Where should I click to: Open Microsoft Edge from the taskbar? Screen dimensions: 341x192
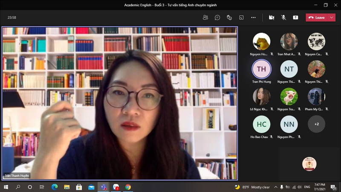pyautogui.click(x=55, y=187)
